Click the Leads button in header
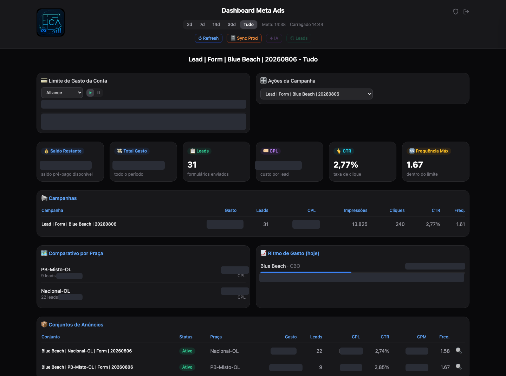The width and height of the screenshot is (506, 376). click(299, 38)
